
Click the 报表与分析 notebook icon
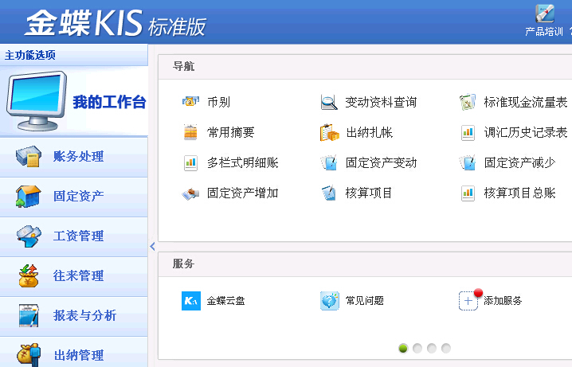29,315
